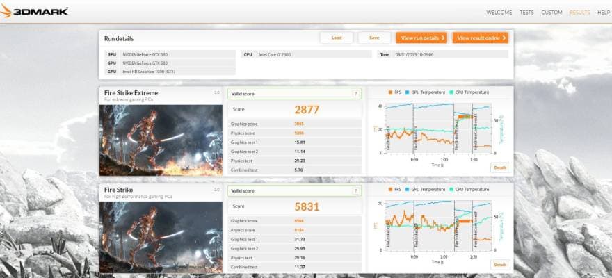Toggle GPU Temperature in the Fire Strike legend

(x=426, y=190)
